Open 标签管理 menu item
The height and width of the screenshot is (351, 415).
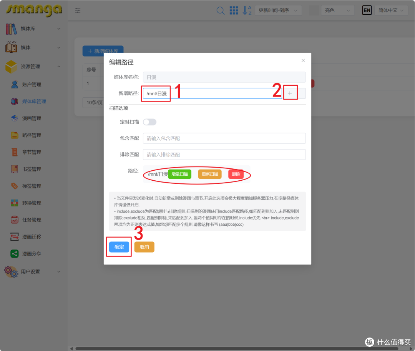(32, 186)
